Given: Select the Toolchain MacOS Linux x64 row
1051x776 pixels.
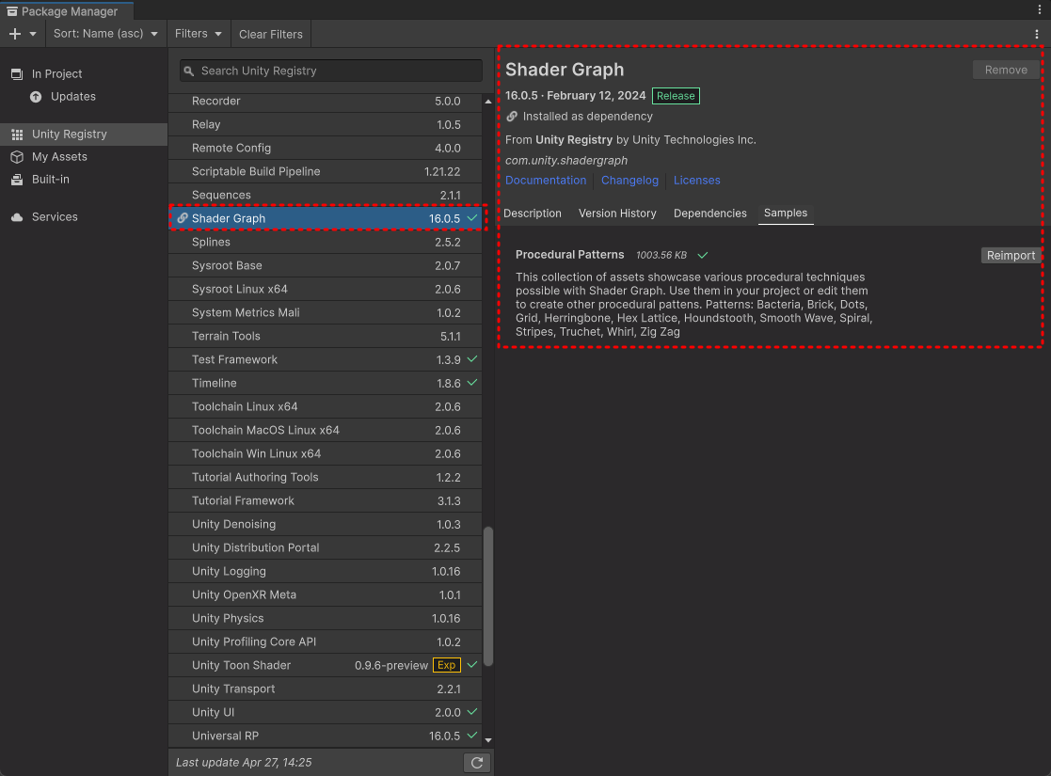Looking at the screenshot, I should [326, 430].
